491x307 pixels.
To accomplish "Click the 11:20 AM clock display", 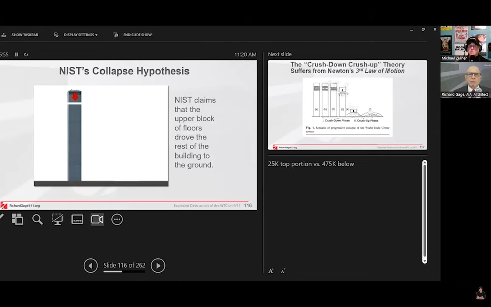I will 245,54.
